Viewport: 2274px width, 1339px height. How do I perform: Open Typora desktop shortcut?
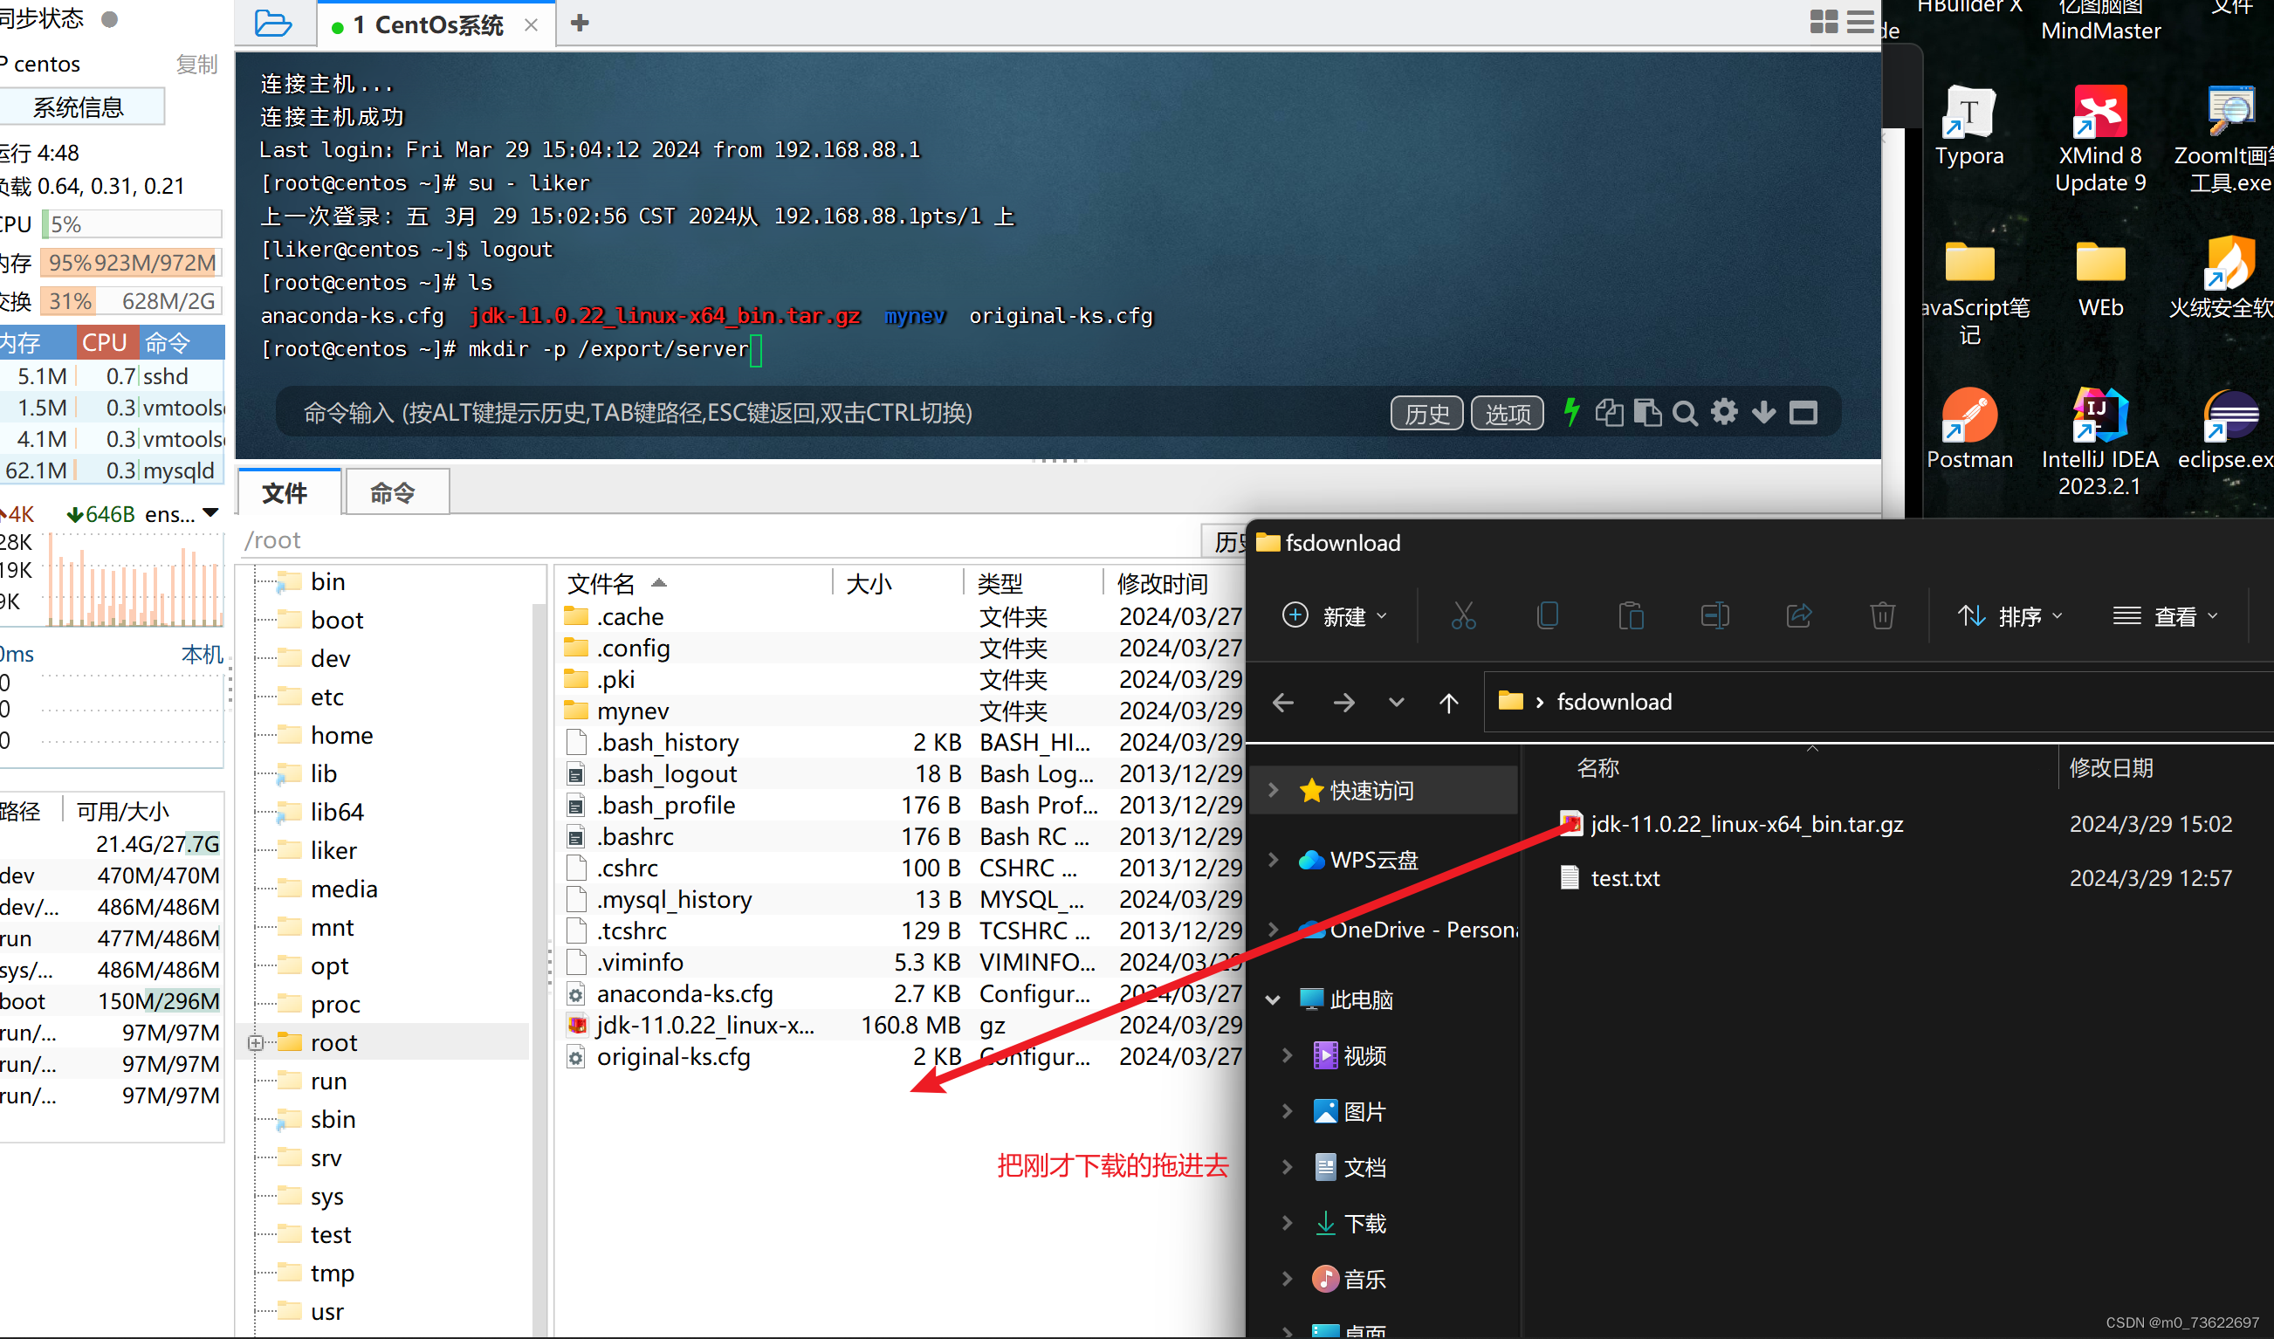[x=1969, y=127]
